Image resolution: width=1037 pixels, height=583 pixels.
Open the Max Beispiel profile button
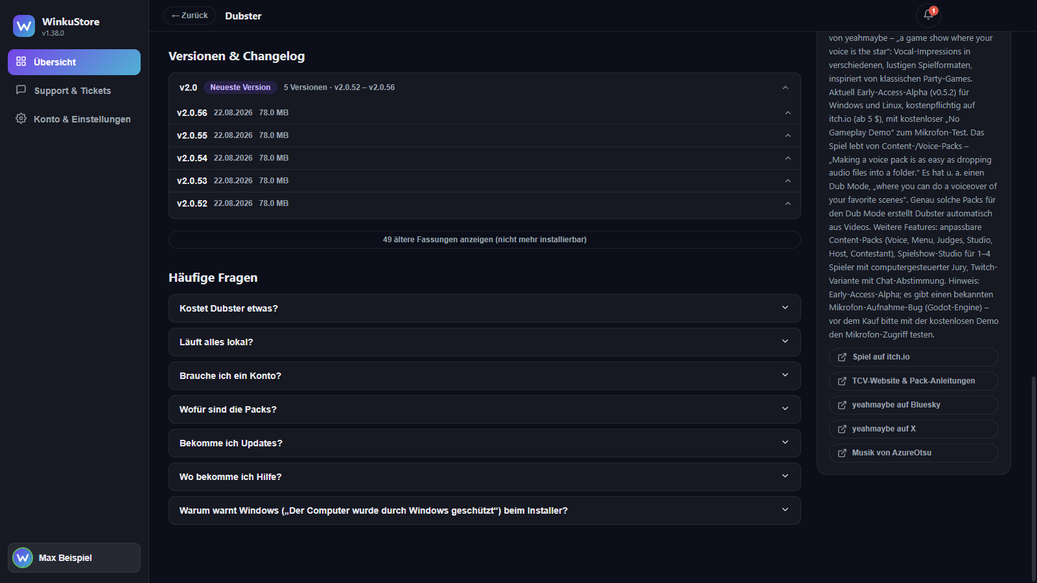click(x=74, y=558)
